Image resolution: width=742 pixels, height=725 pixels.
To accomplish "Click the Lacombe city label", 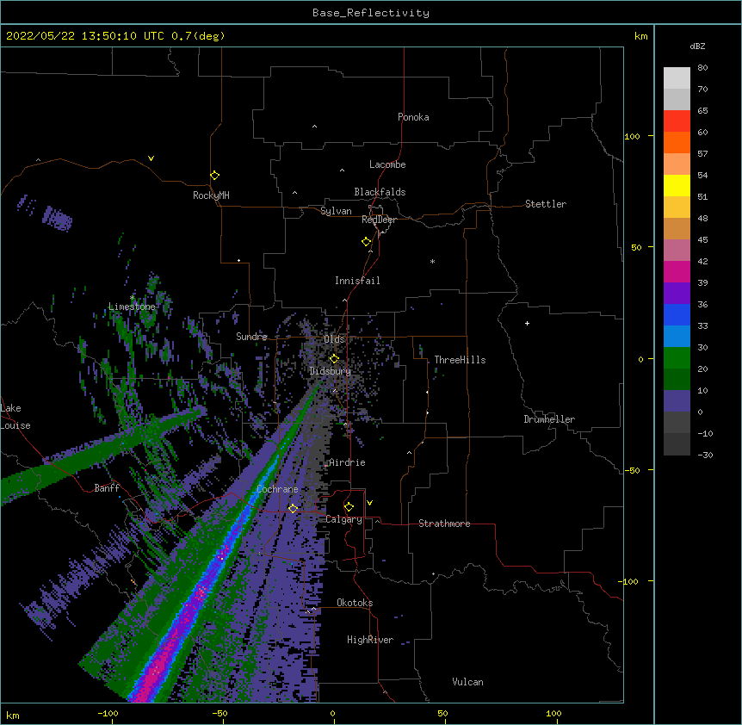I will (x=387, y=164).
